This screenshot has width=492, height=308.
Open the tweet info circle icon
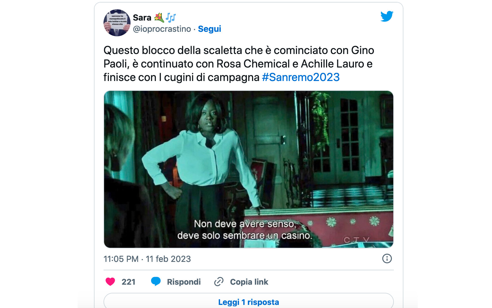click(x=387, y=258)
